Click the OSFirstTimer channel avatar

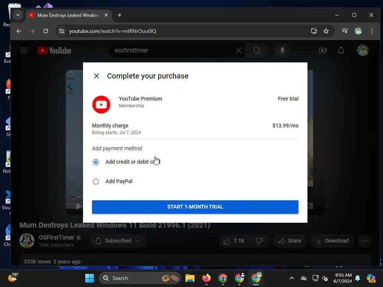tap(27, 241)
